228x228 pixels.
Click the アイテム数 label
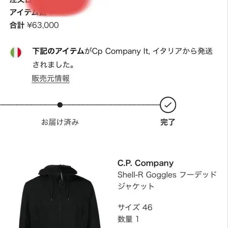pyautogui.click(x=28, y=12)
